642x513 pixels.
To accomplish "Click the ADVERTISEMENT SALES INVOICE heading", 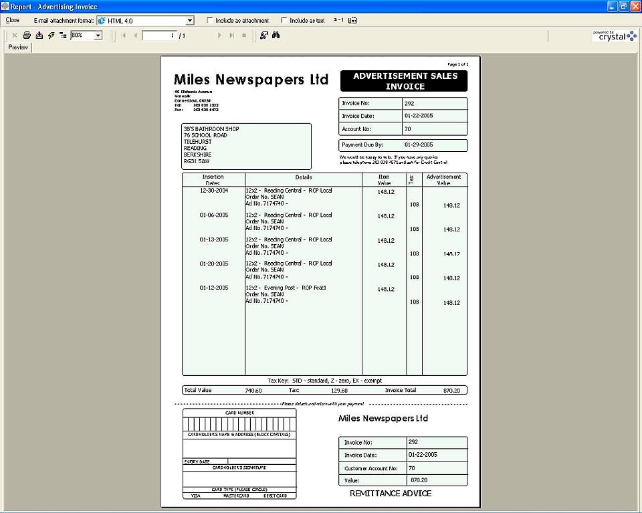I will 405,81.
